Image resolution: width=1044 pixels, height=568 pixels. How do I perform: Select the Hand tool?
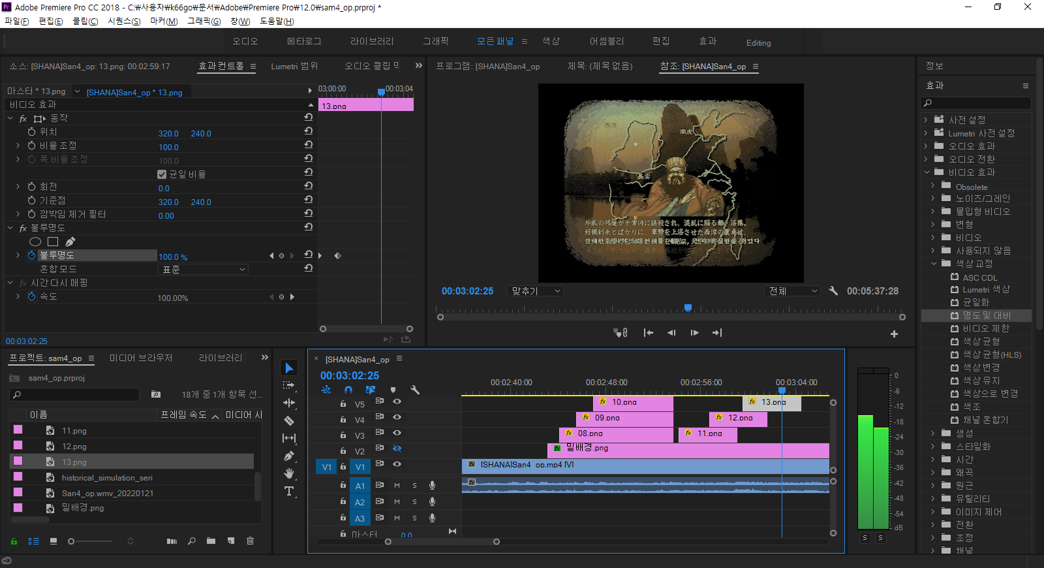point(289,473)
